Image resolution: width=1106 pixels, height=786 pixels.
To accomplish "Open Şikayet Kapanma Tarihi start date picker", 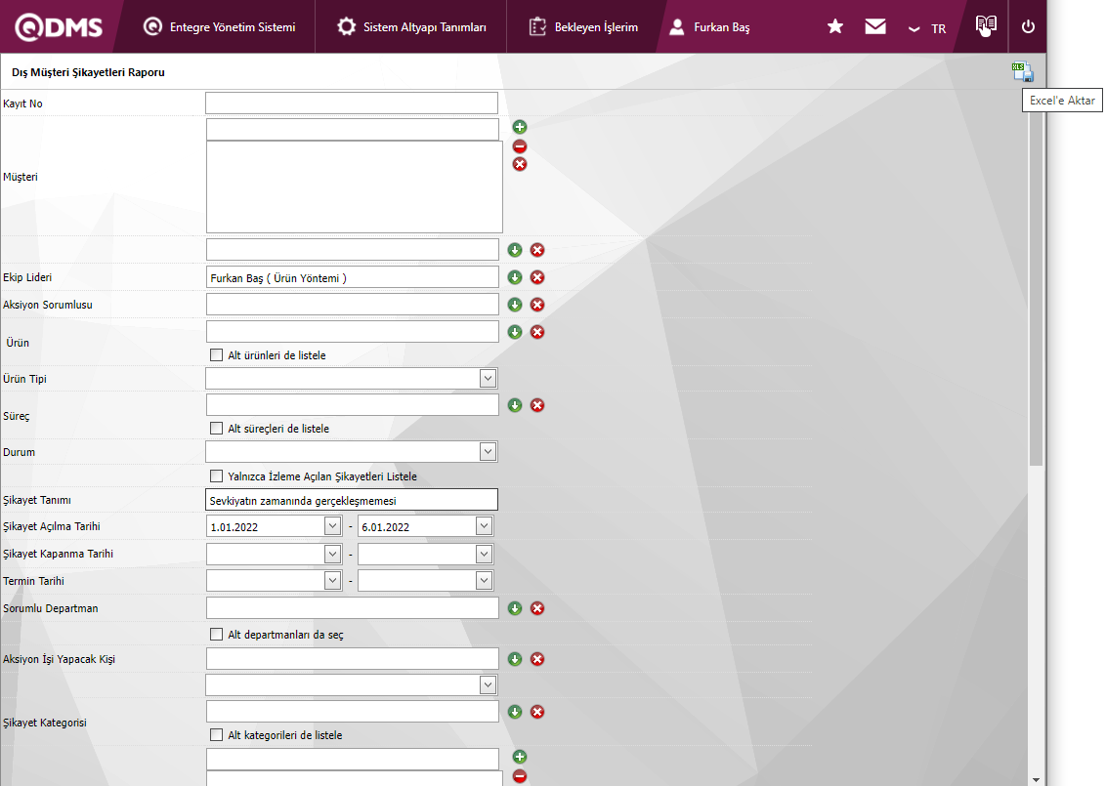I will point(333,554).
